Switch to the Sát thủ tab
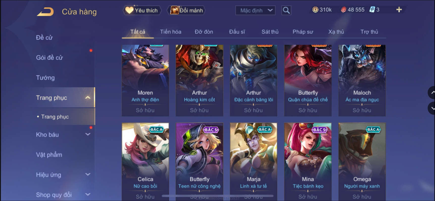This screenshot has width=435, height=201. [x=270, y=32]
